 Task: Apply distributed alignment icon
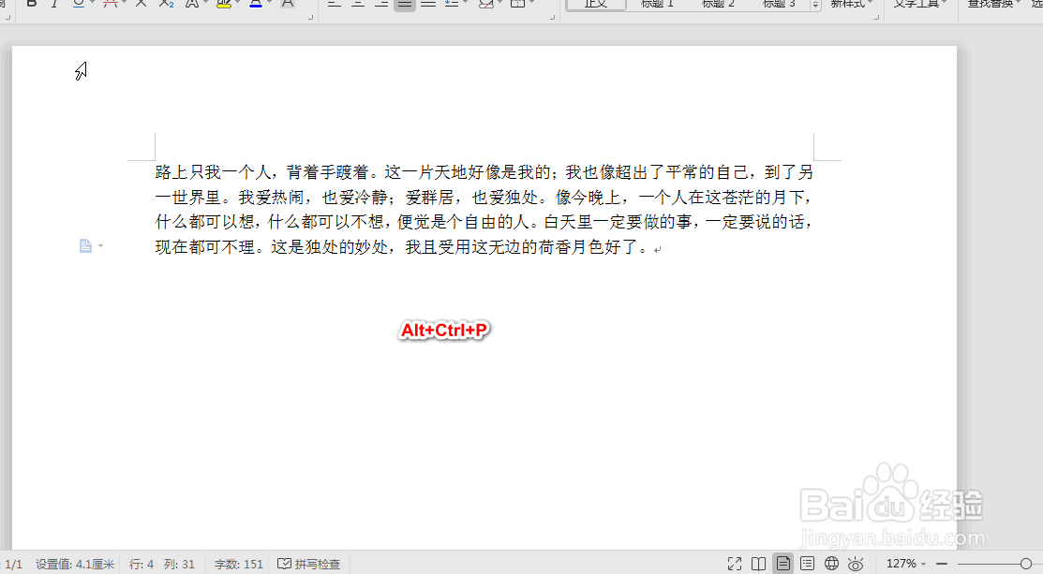(x=428, y=4)
